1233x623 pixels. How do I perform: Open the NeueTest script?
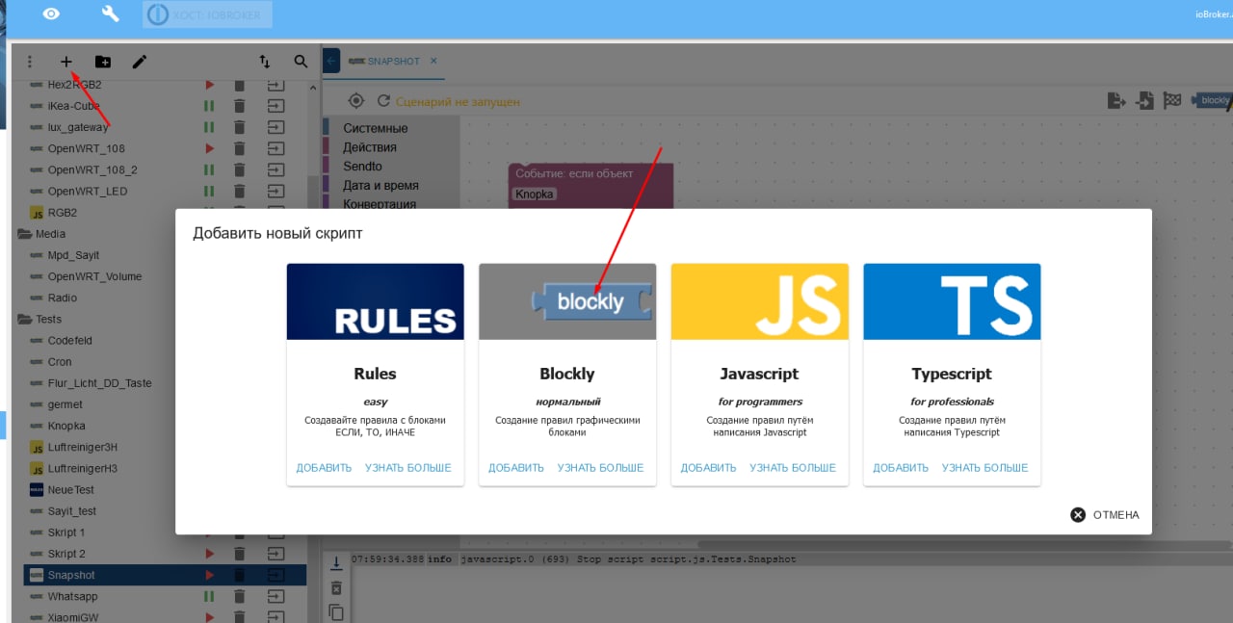tap(71, 490)
